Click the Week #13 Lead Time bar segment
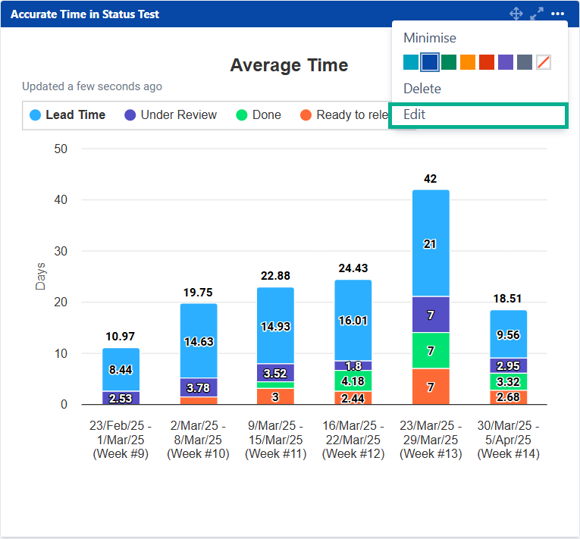Image resolution: width=580 pixels, height=539 pixels. tap(431, 243)
